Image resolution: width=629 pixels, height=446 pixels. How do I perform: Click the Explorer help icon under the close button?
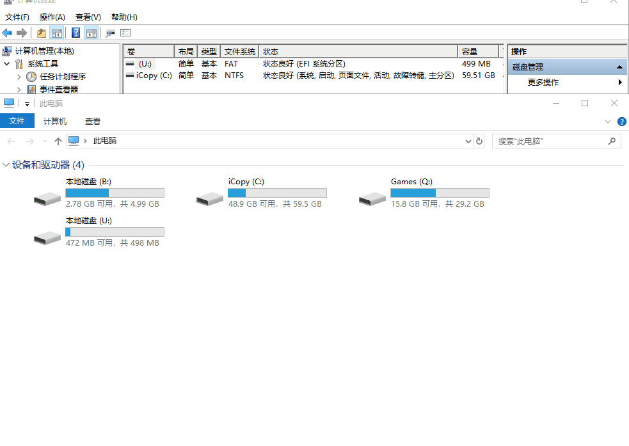click(621, 122)
